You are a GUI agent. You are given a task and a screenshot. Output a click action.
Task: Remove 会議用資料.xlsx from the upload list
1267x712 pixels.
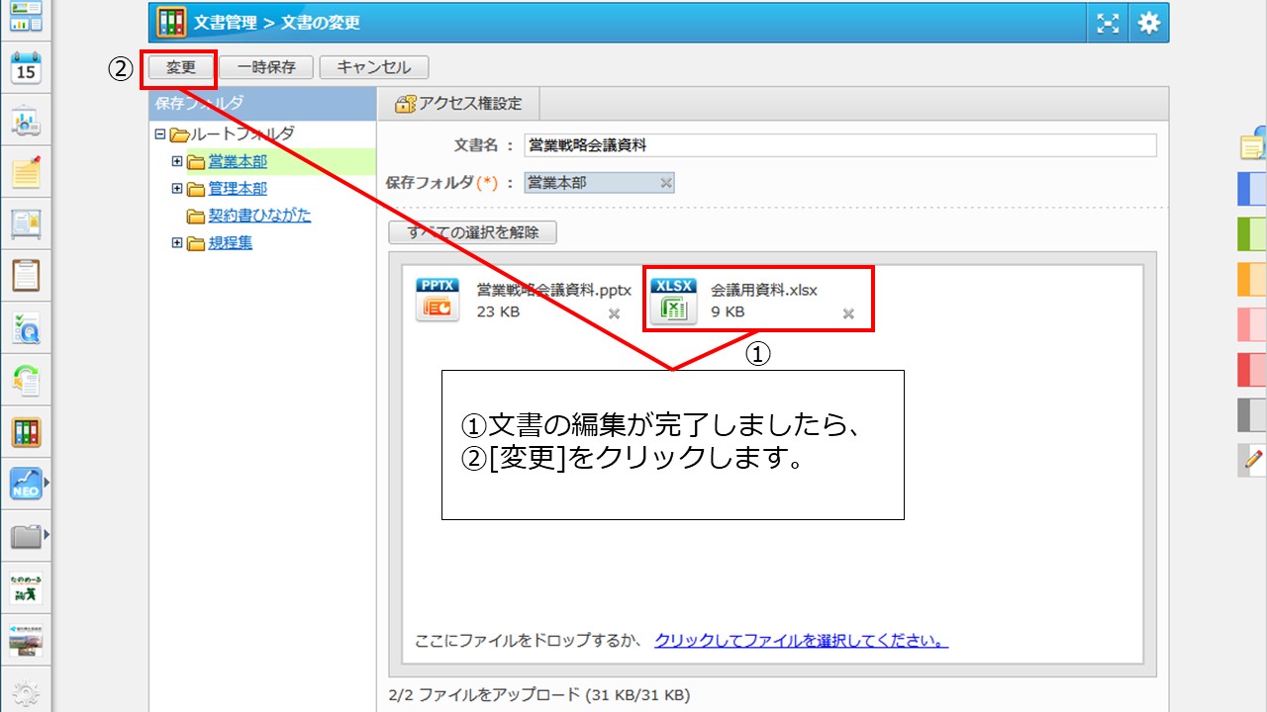848,313
